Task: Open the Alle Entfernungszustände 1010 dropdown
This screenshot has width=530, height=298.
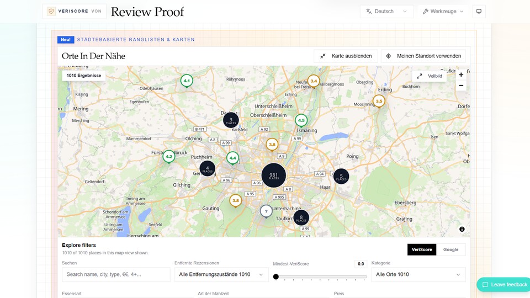Action: click(x=221, y=275)
